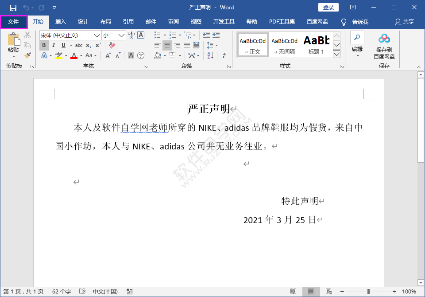
Task: Apply strikethrough to text
Action: [79, 45]
